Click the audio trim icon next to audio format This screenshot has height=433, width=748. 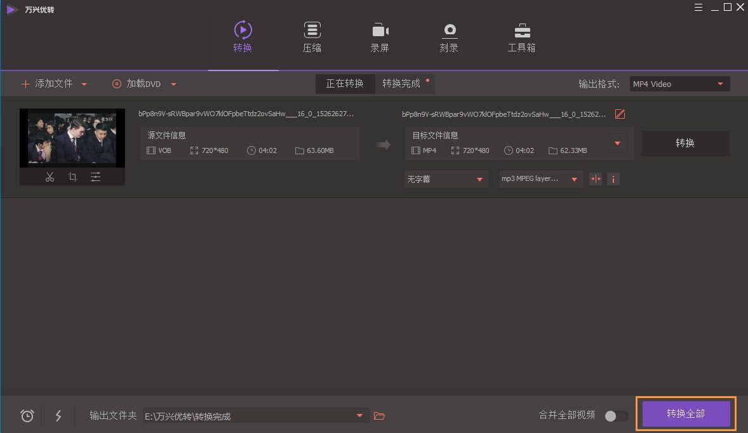click(x=595, y=178)
